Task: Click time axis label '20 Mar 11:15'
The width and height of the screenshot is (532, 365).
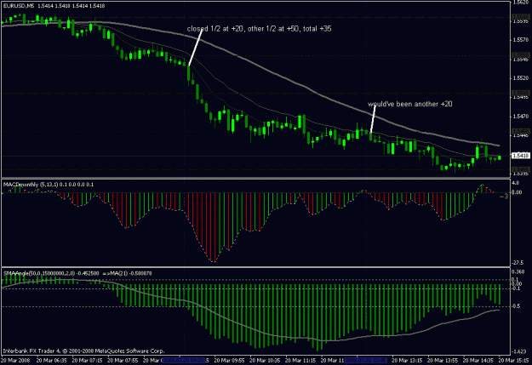Action: [x=300, y=360]
